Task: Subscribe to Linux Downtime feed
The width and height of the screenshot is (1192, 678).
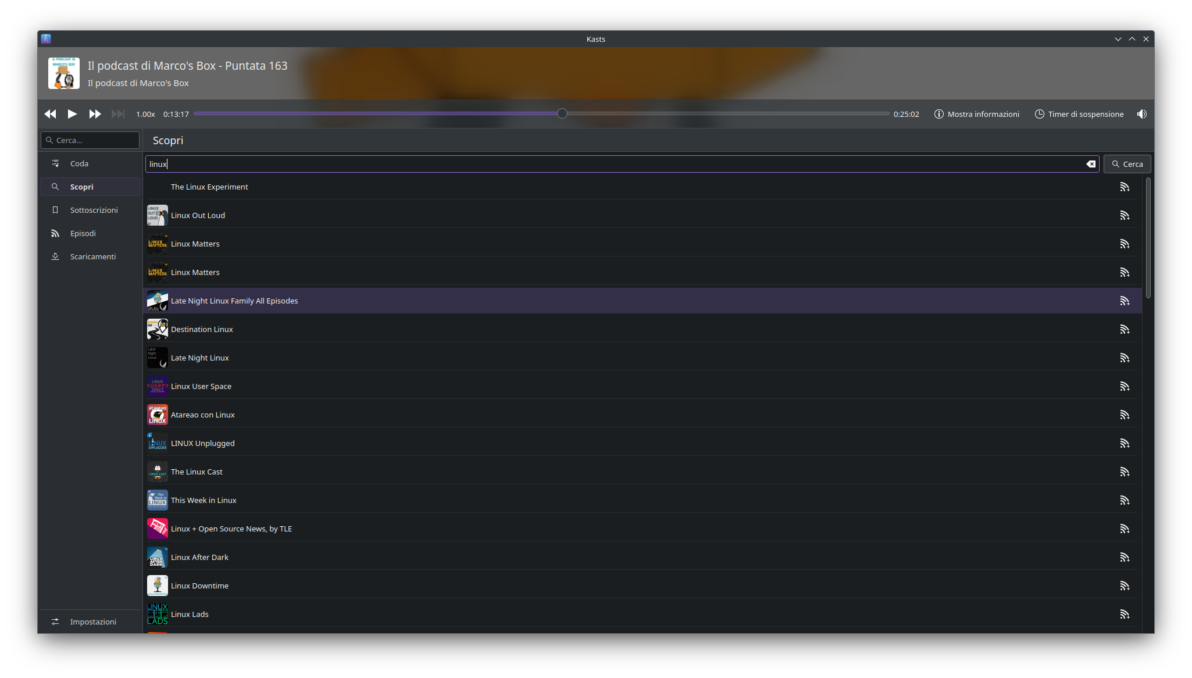Action: 1125,586
